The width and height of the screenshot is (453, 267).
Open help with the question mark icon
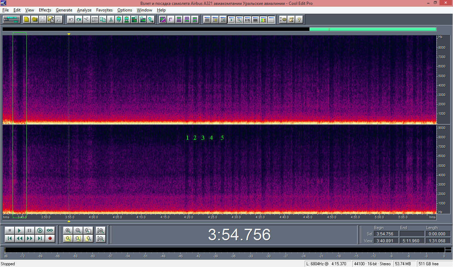tap(299, 19)
